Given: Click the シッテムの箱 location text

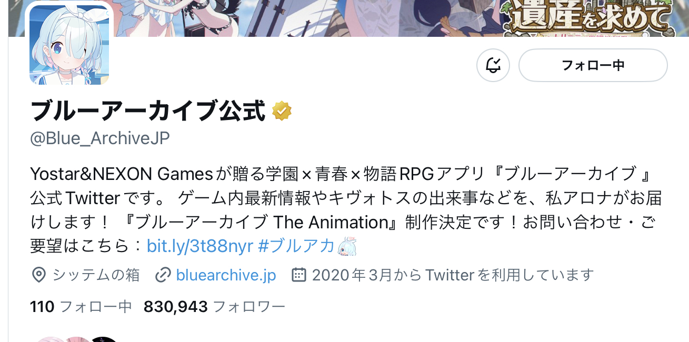Looking at the screenshot, I should click(96, 275).
